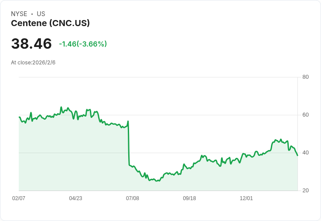Viewport: 321px width, 221px height.
Task: Click the NYSE exchange label
Action: pos(19,14)
